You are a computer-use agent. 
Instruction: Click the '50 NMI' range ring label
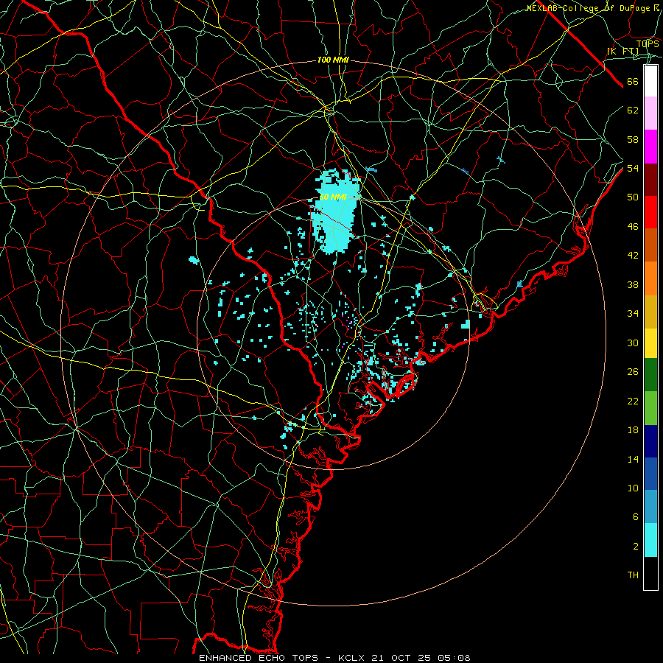(x=333, y=197)
